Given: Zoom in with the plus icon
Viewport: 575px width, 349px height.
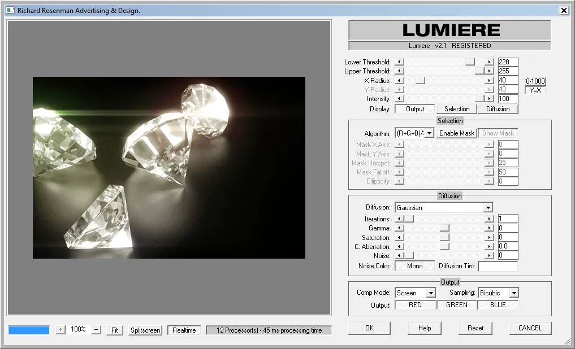Looking at the screenshot, I should [x=60, y=330].
